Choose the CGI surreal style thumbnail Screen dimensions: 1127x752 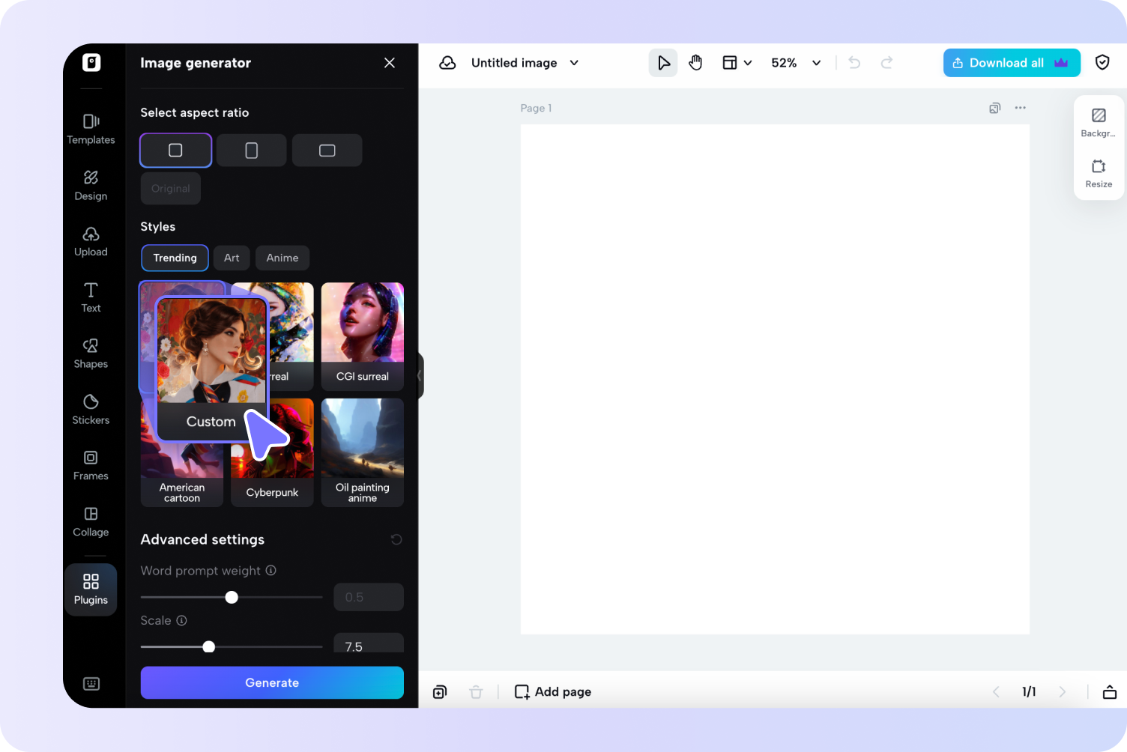click(x=363, y=336)
